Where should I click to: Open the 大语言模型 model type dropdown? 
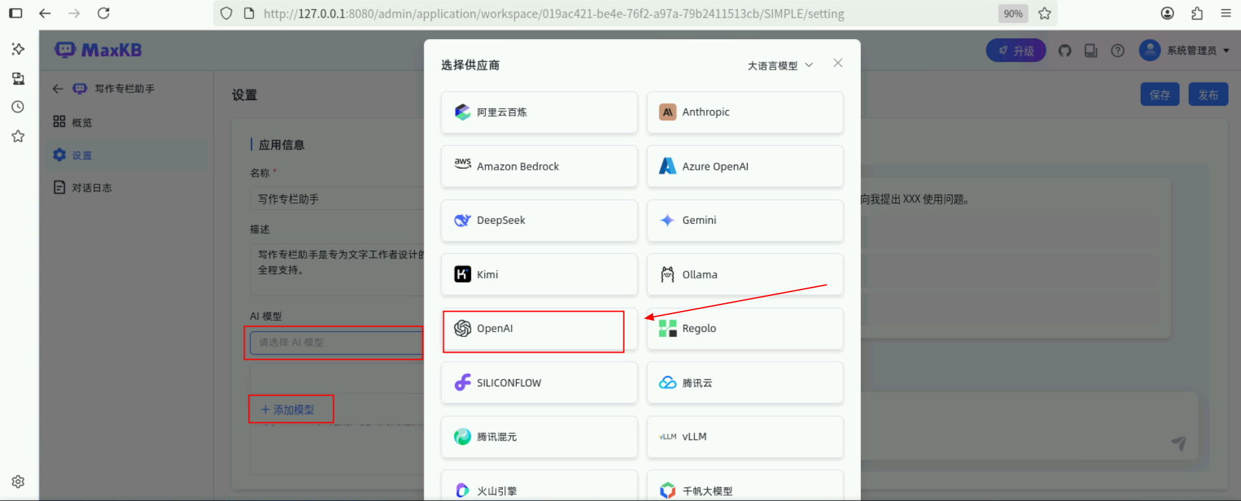[780, 66]
